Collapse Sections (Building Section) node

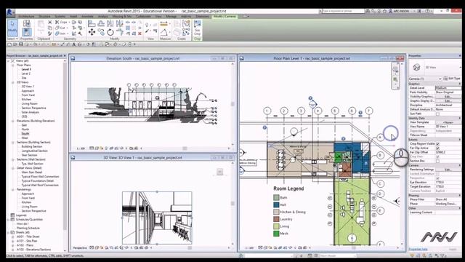point(13,143)
